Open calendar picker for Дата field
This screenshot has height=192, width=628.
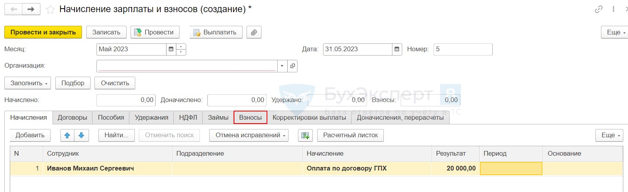[x=397, y=49]
